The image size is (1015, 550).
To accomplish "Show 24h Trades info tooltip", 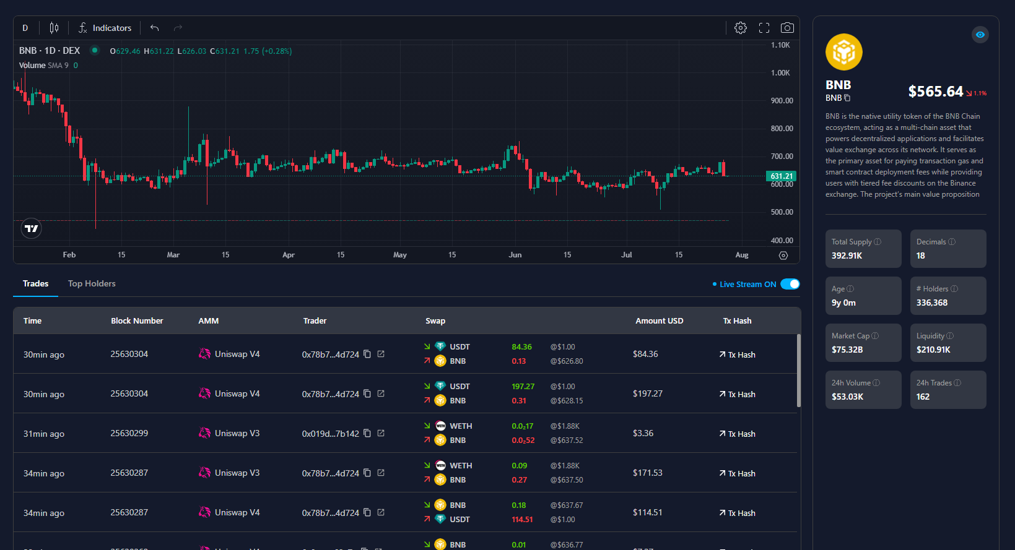I will click(x=957, y=383).
